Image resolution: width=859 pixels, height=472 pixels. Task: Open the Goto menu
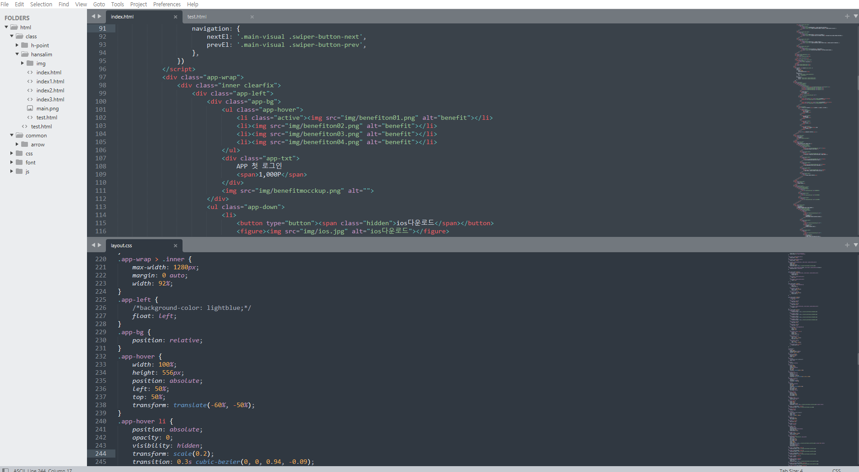99,4
